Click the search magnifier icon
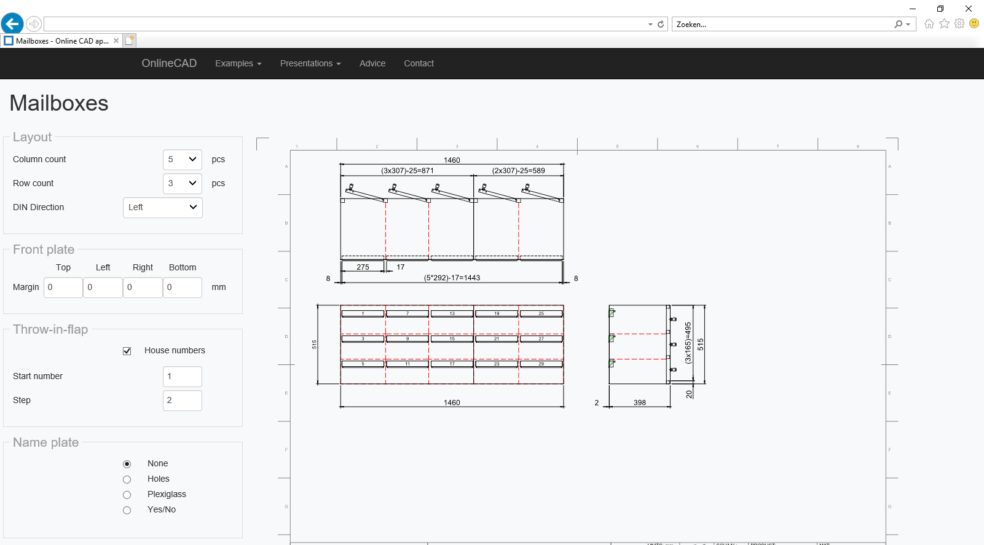 point(899,25)
